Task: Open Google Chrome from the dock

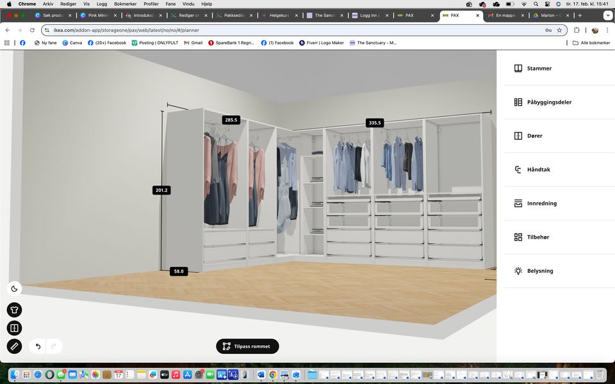Action: (273, 374)
